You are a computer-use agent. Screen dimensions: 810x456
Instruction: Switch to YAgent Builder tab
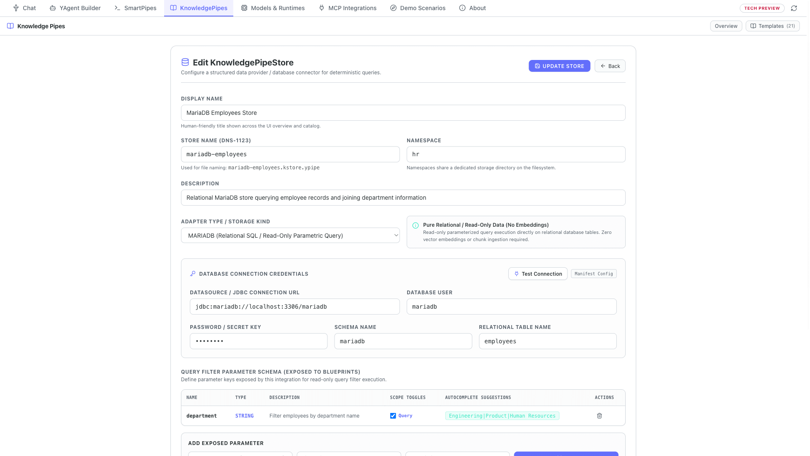75,8
